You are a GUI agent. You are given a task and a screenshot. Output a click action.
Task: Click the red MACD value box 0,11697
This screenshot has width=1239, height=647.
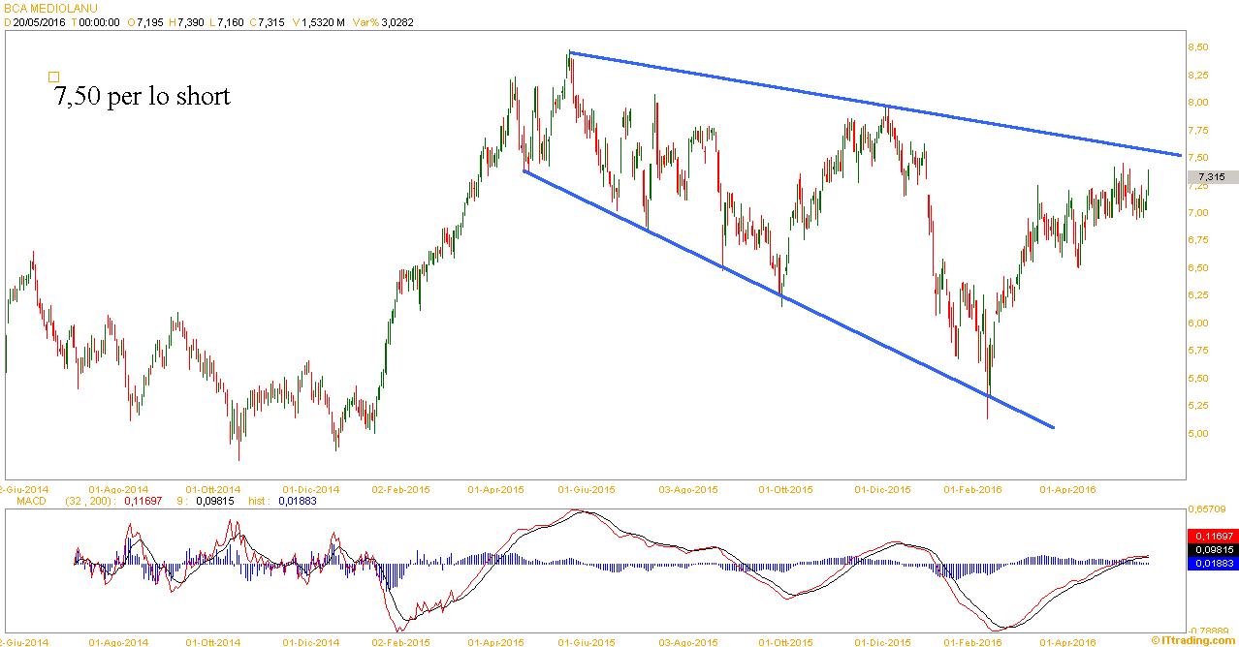1212,536
